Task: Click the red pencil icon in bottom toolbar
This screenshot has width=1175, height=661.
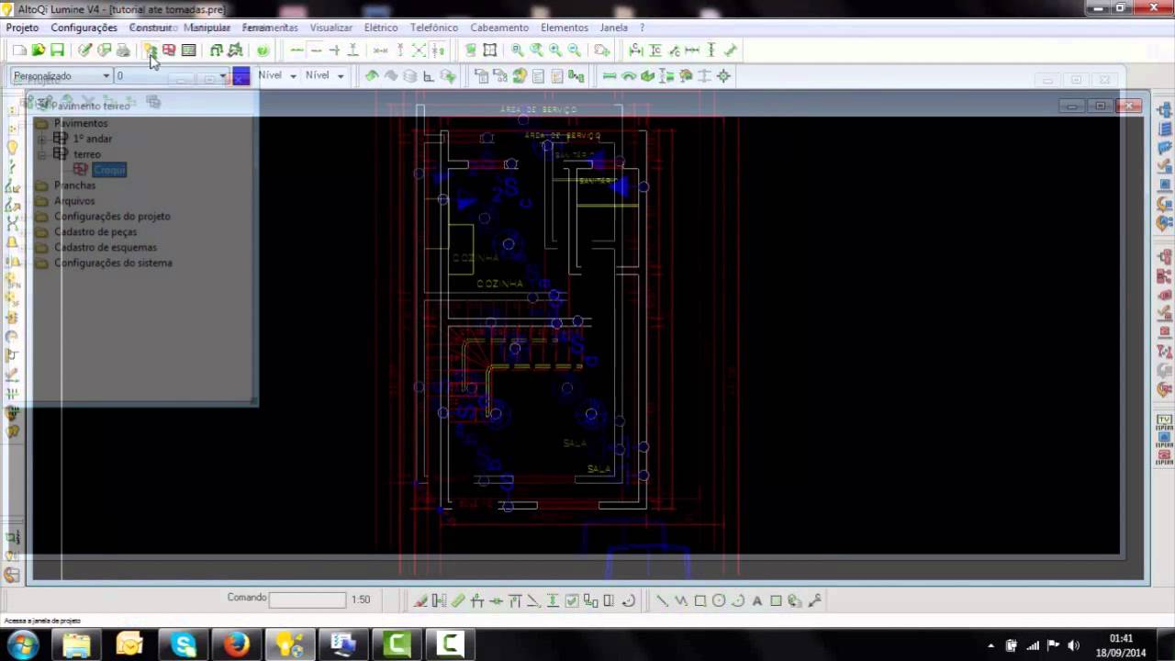Action: [x=420, y=601]
